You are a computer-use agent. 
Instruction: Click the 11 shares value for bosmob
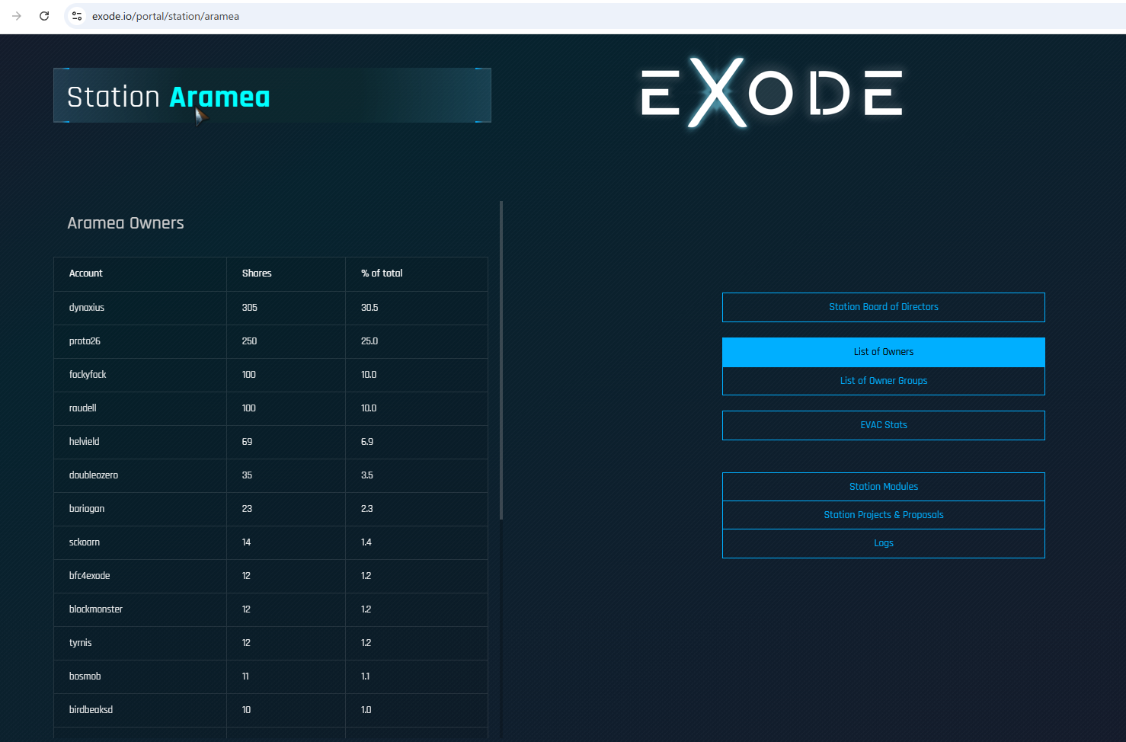(x=245, y=676)
